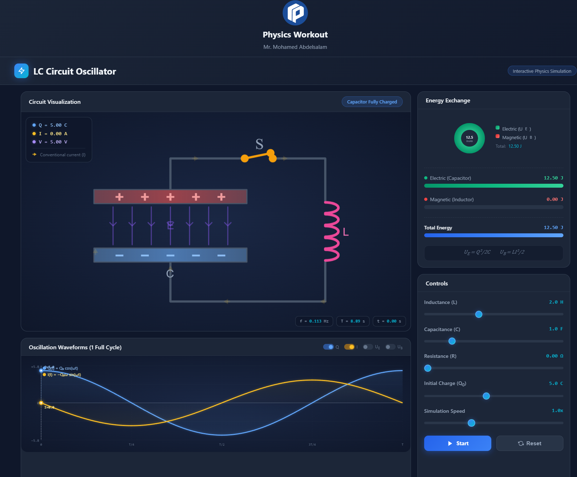Adjust the Resistance (R) slider

[x=493, y=368]
